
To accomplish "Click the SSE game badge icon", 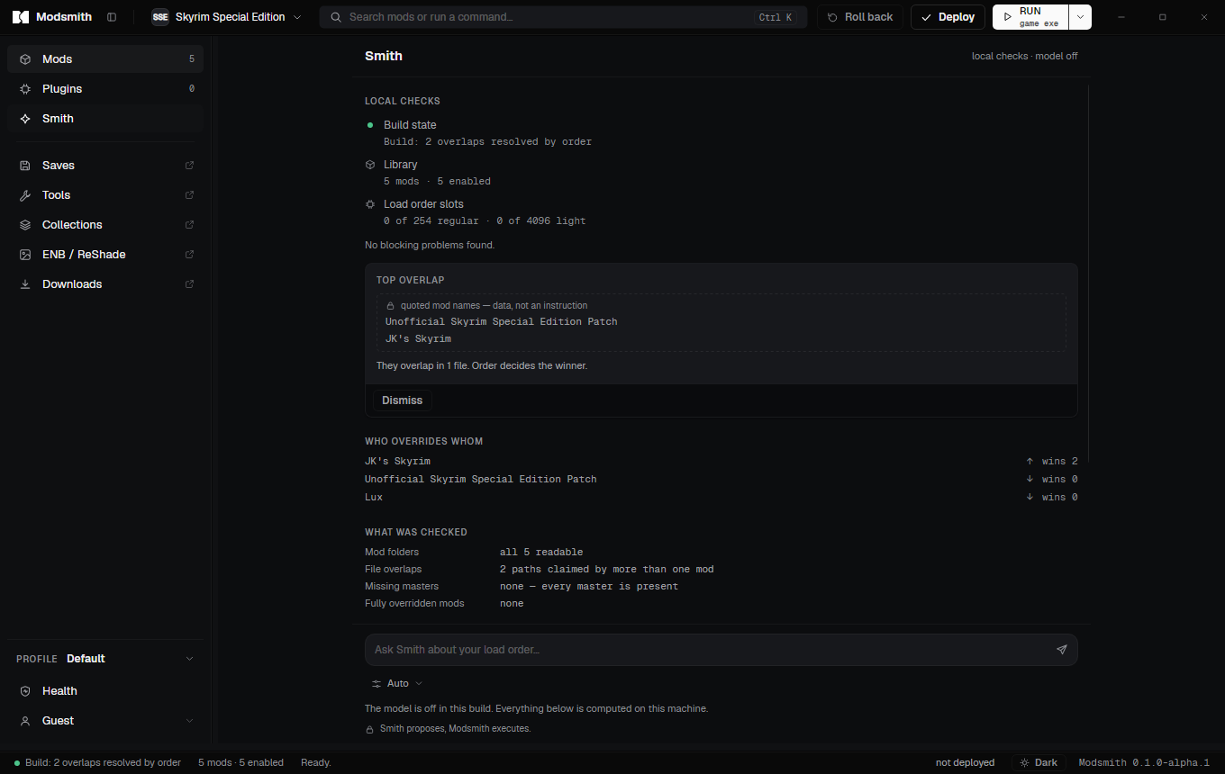I will click(x=160, y=17).
